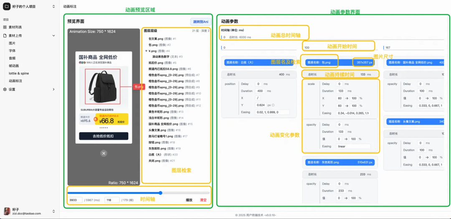Select 橙色金币apng precomp layer #7

point(174,75)
